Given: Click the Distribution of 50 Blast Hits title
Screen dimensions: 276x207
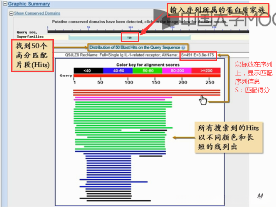Looking at the screenshot, I should 135,47.
